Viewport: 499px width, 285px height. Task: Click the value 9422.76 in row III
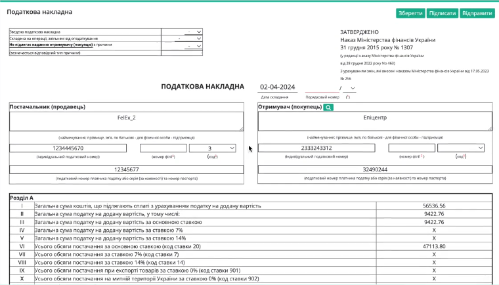[x=434, y=222]
